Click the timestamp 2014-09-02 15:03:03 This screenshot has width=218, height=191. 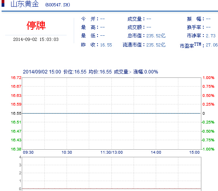click(x=36, y=39)
